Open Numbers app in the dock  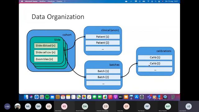coord(105,97)
